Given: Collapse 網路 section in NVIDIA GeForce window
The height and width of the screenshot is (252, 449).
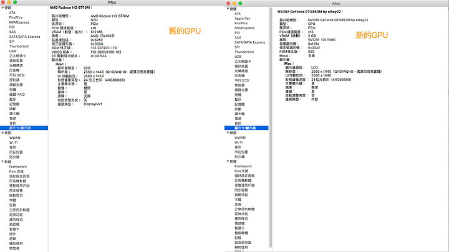Looking at the screenshot, I should (228, 133).
